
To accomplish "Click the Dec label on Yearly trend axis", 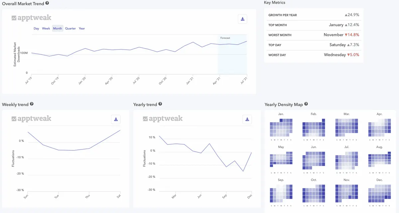I will click(249, 197).
